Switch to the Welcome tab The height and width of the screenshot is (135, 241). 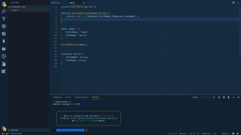(55, 3)
